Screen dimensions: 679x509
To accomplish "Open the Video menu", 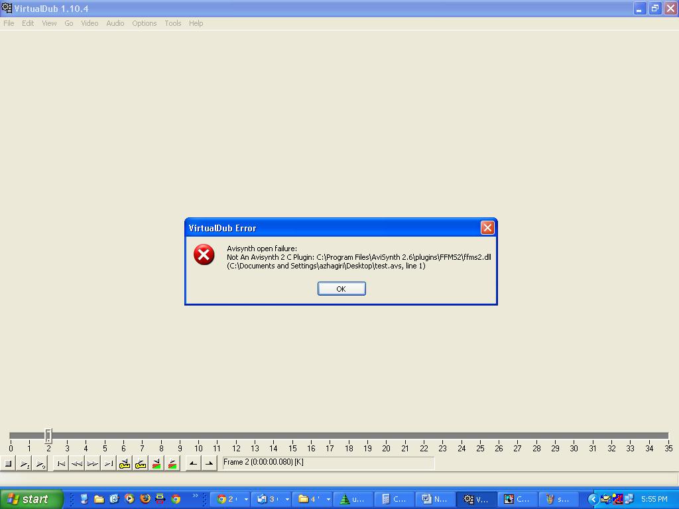I will [x=90, y=23].
